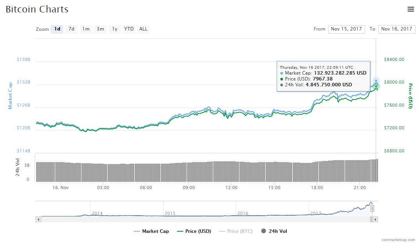This screenshot has height=243, width=419.
Task: Toggle the Market Cap series in legend
Action: 151,231
